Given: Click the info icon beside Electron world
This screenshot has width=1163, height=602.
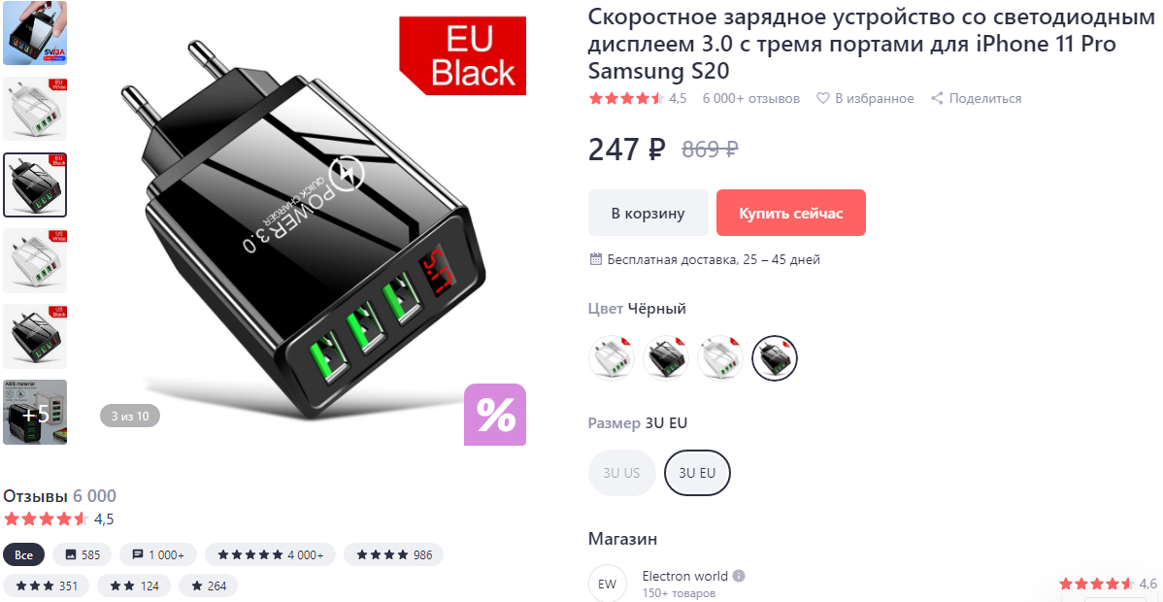Looking at the screenshot, I should click(x=739, y=576).
